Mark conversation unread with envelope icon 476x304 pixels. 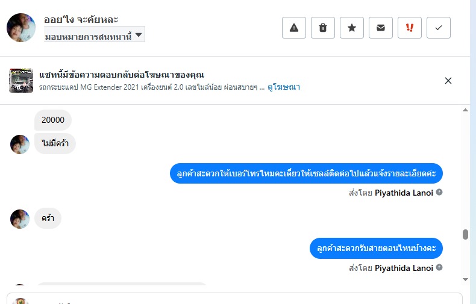point(381,28)
